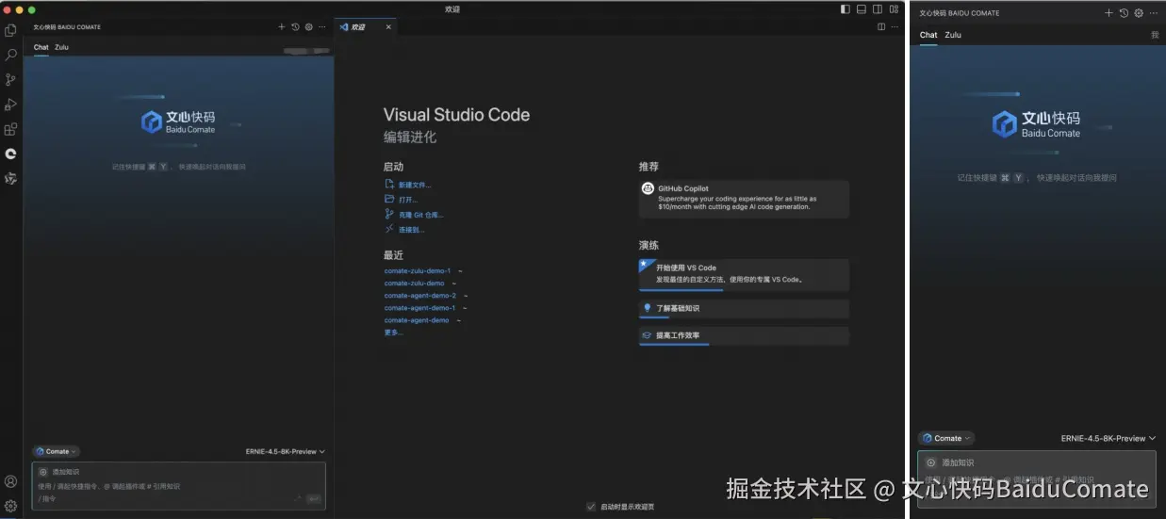
Task: Click the add knowledge icon in left chat input
Action: coord(43,471)
